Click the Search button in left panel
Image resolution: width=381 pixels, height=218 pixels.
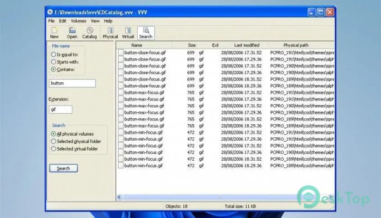[64, 168]
